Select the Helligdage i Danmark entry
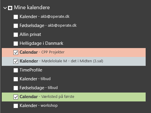 click(x=41, y=43)
